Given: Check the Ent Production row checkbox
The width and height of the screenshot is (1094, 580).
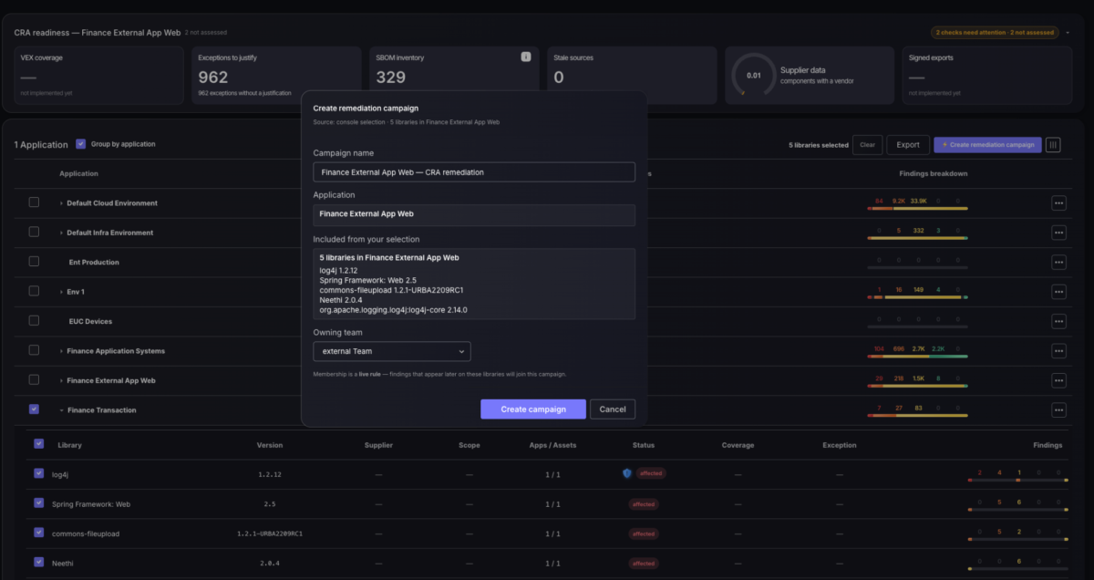Looking at the screenshot, I should [34, 261].
